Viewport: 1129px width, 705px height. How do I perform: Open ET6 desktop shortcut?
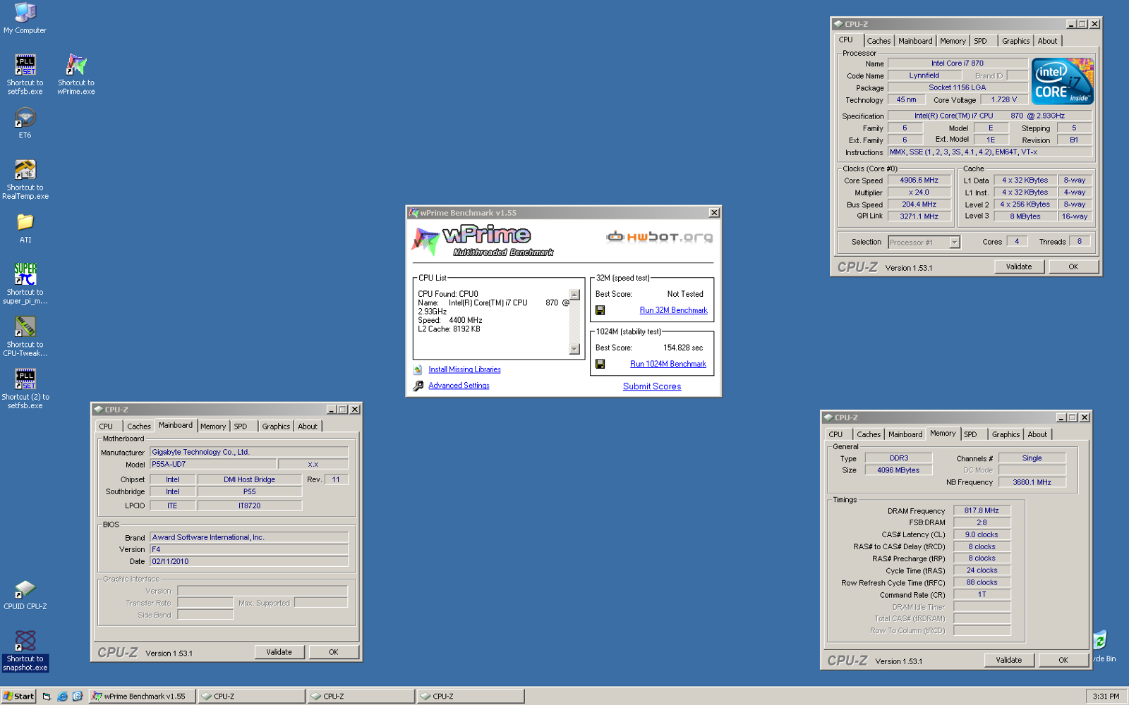click(x=25, y=123)
